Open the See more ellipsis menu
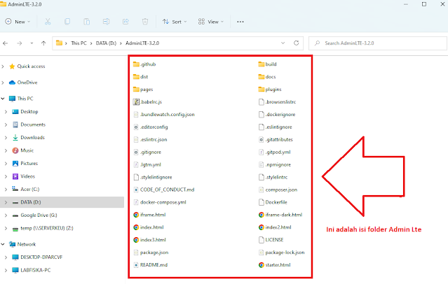This screenshot has height=284, width=448. (240, 22)
